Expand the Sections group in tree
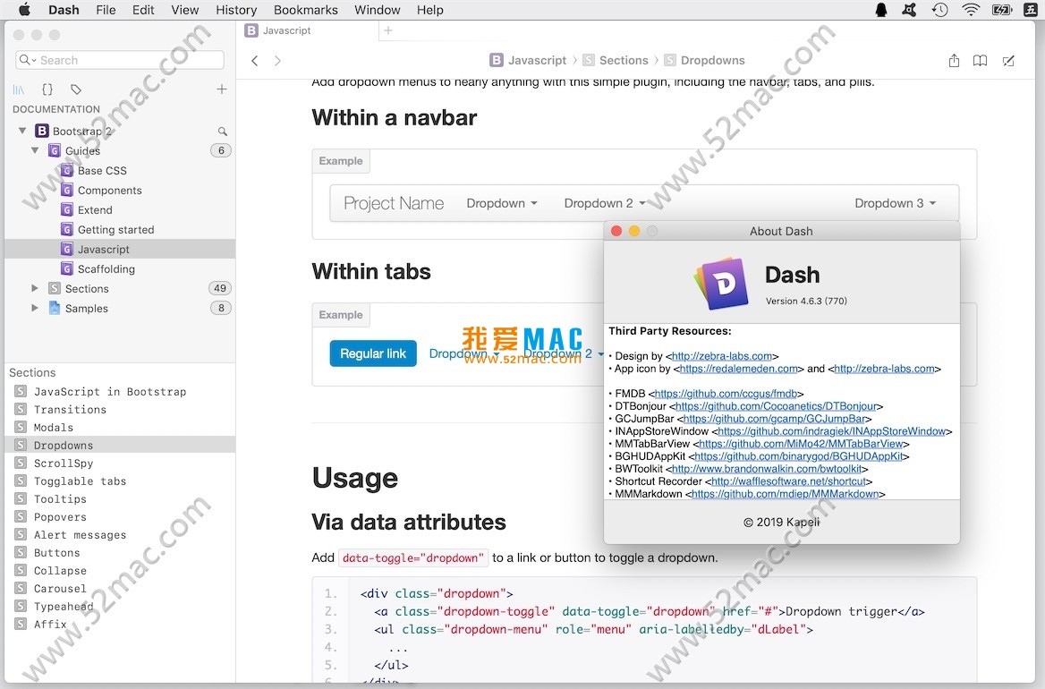Screen dimensions: 1045x689 [x=35, y=288]
